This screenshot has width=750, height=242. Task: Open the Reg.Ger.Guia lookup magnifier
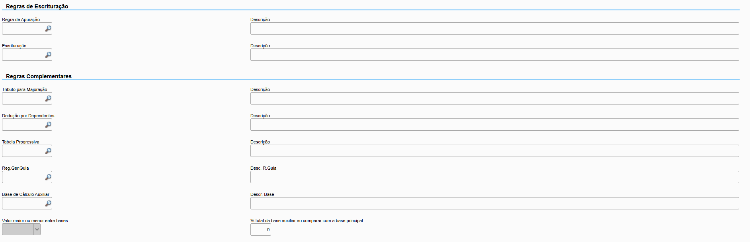click(x=48, y=177)
